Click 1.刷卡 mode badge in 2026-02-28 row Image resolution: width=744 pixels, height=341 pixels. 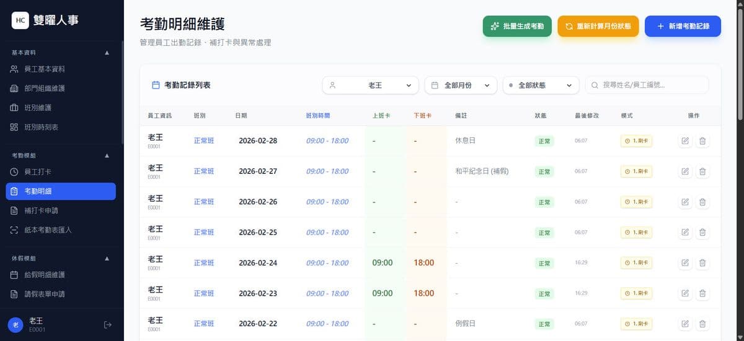click(x=636, y=141)
